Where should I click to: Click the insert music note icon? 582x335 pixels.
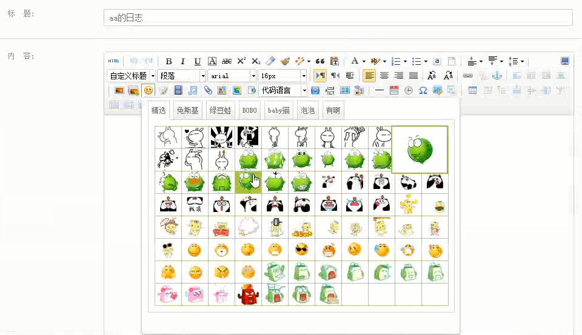coord(193,90)
